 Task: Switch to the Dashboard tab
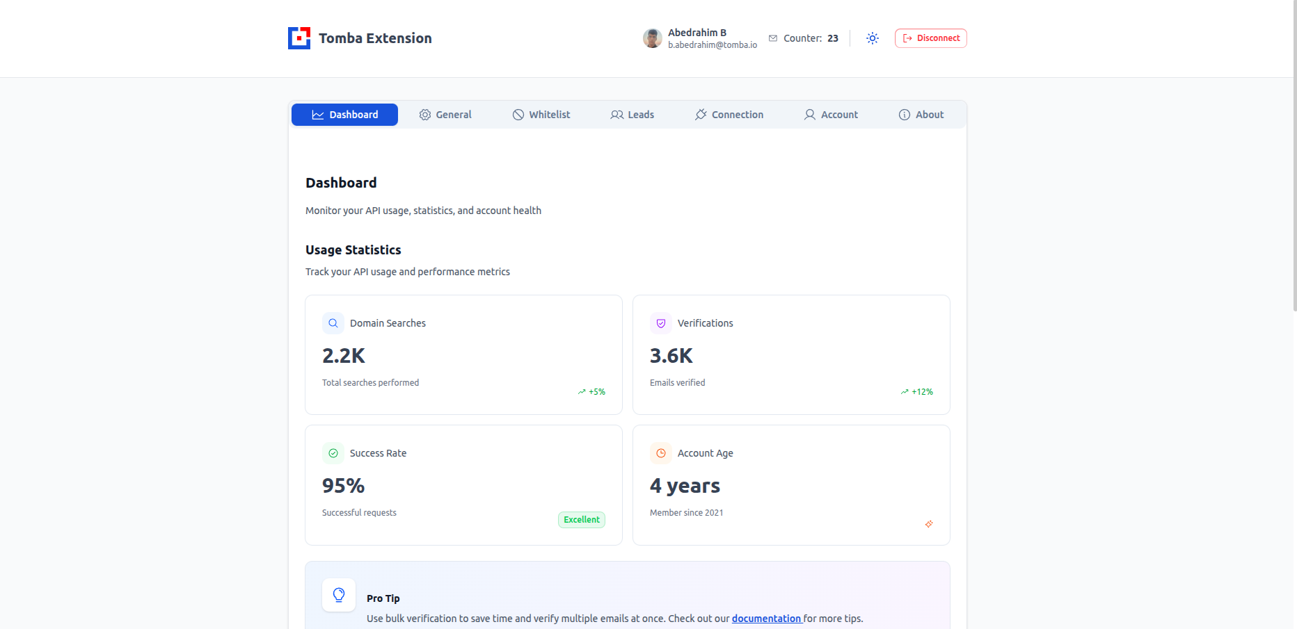[x=344, y=115]
